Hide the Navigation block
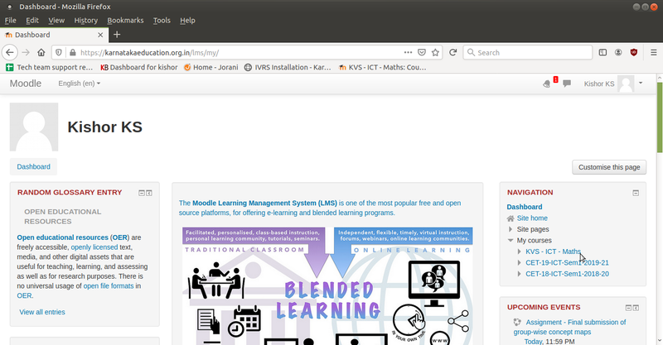Screen dimensions: 663x345 coord(636,193)
